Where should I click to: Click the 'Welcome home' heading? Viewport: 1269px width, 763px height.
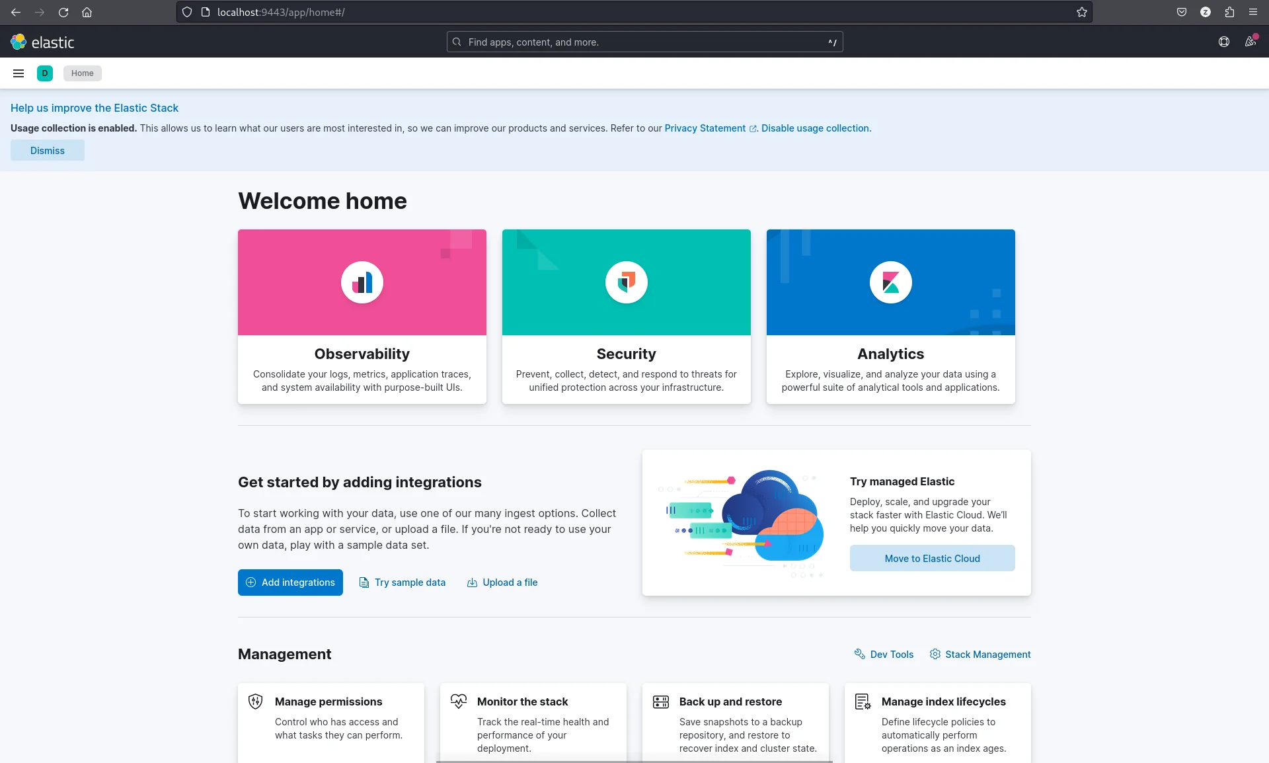point(323,201)
